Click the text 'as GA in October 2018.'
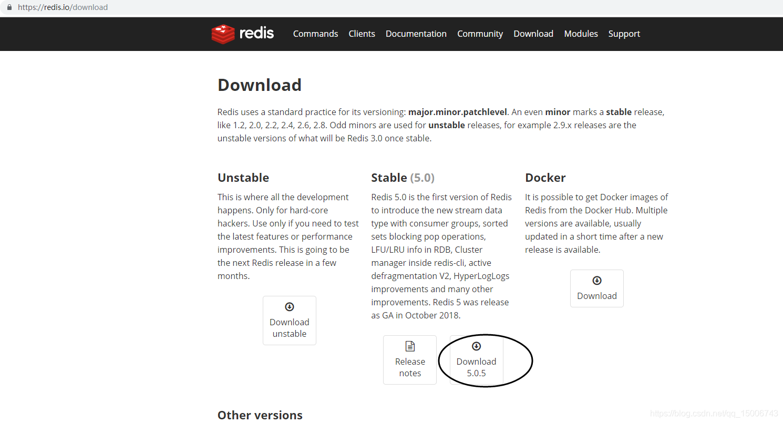 click(416, 315)
